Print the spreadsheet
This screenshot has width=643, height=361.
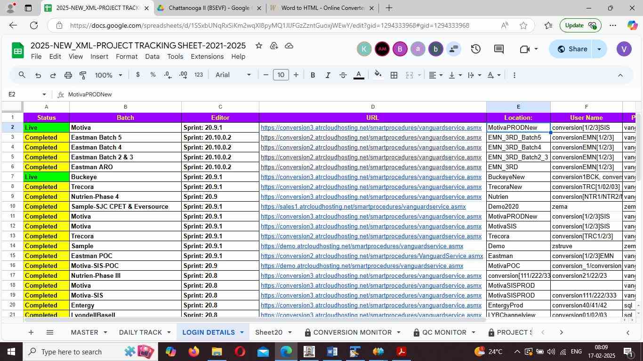[x=68, y=75]
